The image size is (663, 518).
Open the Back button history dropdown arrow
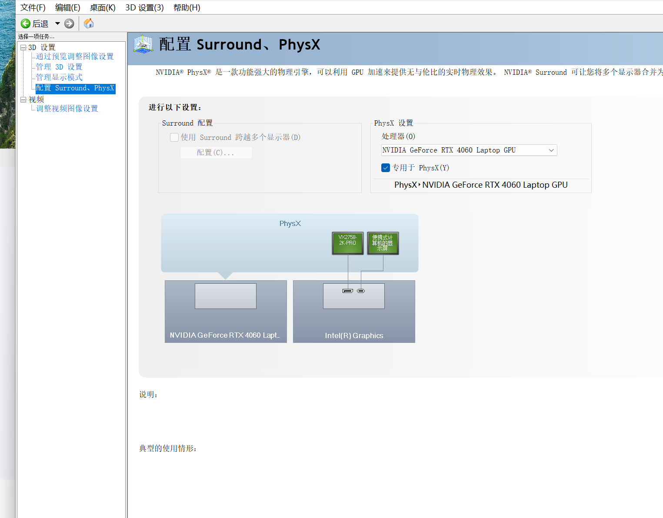(57, 24)
